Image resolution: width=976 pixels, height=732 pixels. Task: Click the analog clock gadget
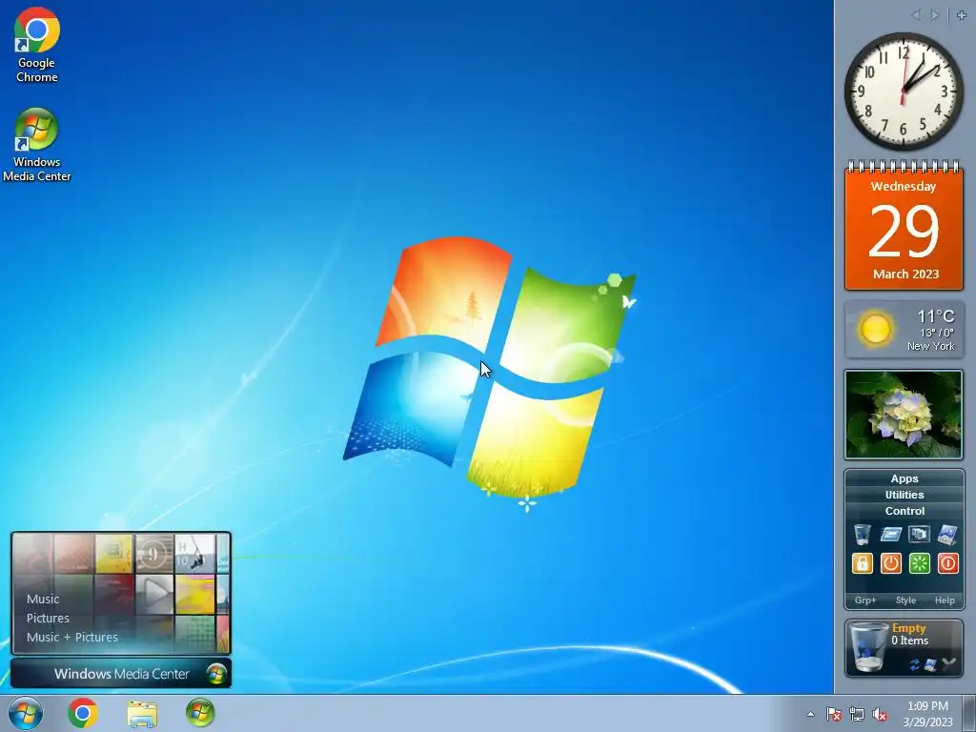pos(904,91)
